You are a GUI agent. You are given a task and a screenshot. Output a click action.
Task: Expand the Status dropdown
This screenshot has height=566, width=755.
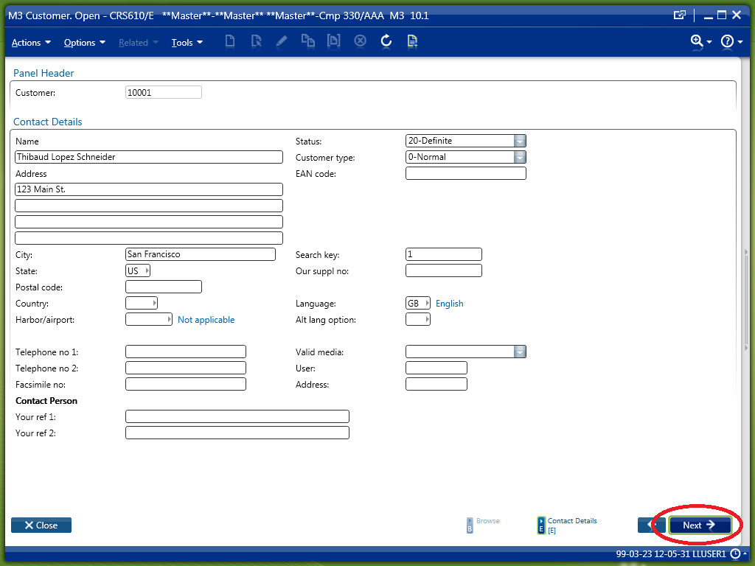[520, 141]
